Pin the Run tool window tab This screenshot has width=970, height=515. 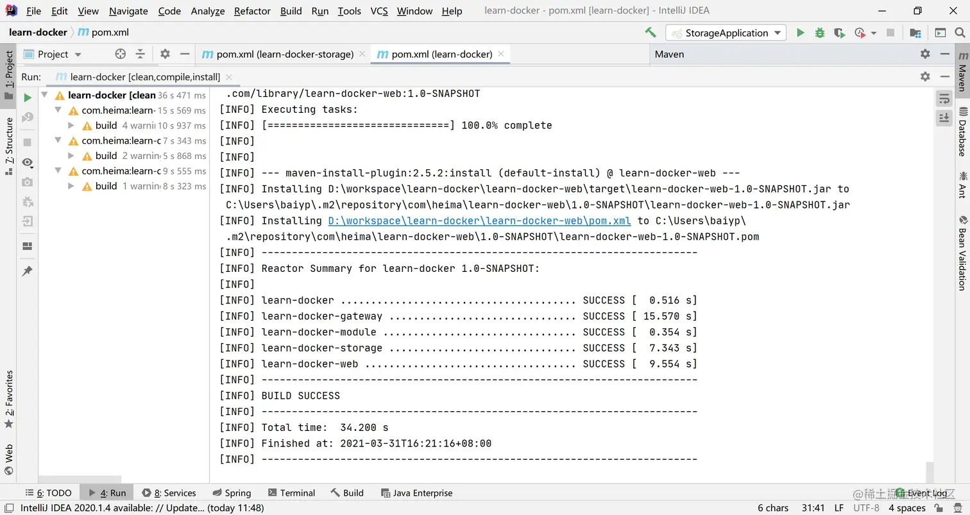pyautogui.click(x=26, y=271)
